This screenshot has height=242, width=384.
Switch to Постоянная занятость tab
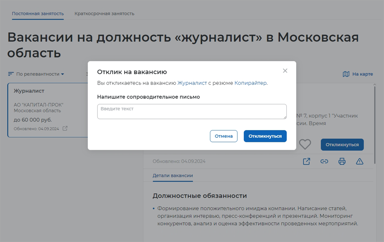pos(38,14)
